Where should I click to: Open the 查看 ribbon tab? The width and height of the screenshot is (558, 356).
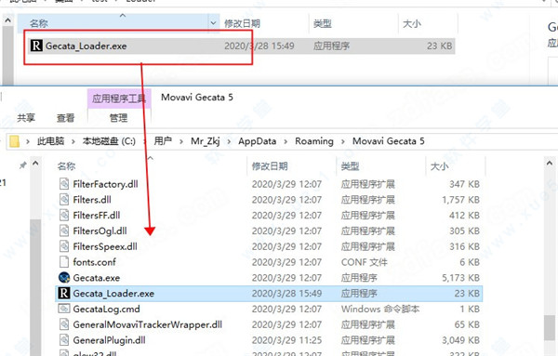65,118
